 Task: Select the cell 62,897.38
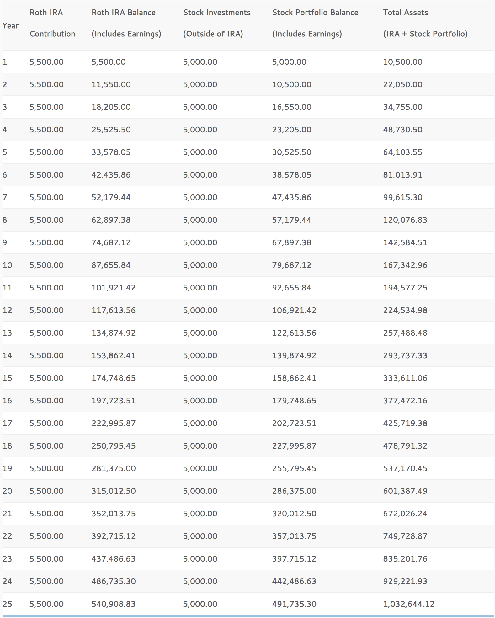111,220
